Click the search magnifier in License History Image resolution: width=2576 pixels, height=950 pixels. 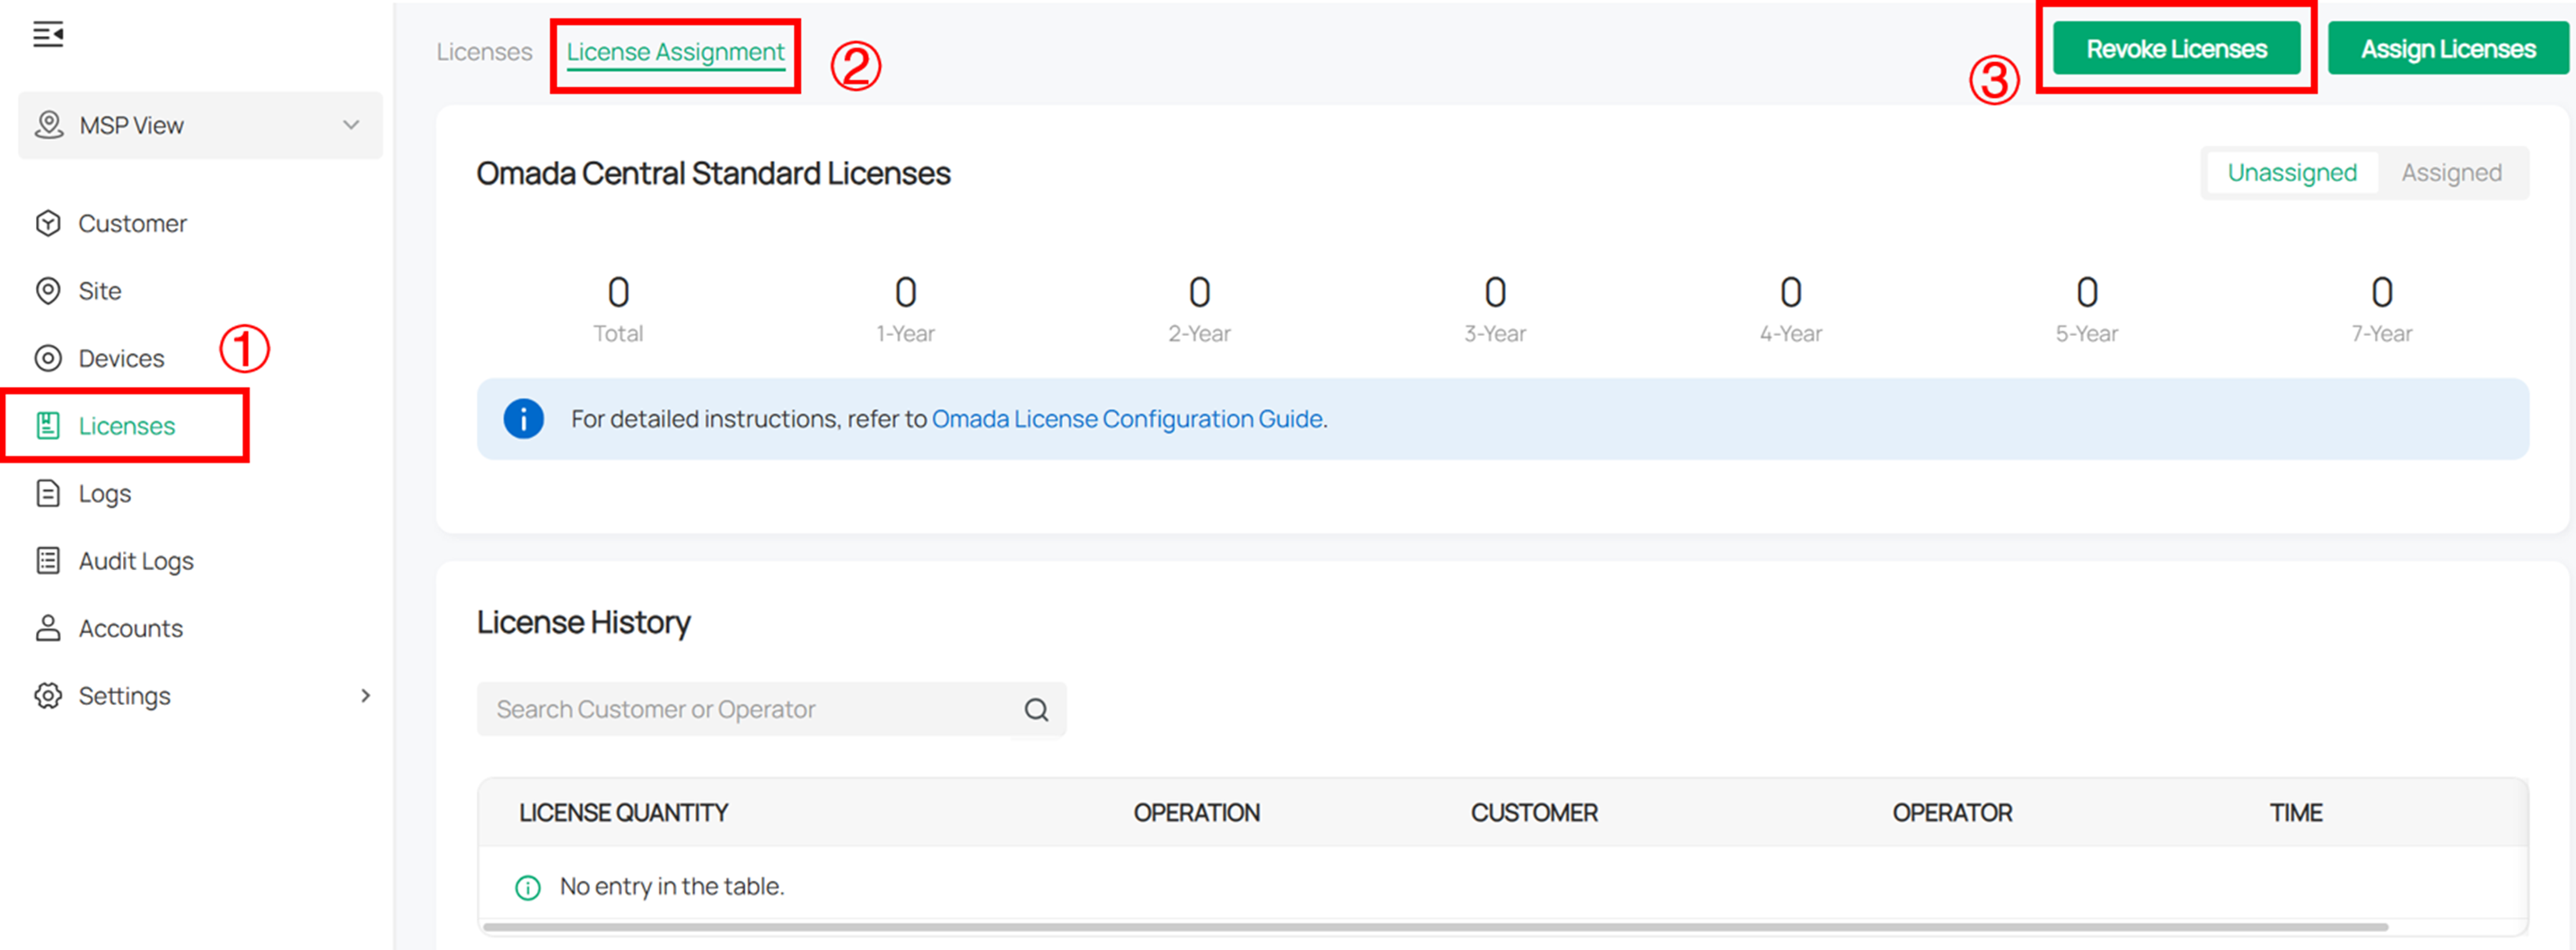point(1036,709)
